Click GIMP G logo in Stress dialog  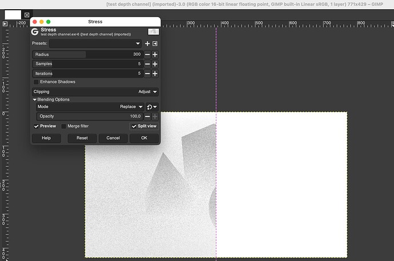click(x=35, y=32)
